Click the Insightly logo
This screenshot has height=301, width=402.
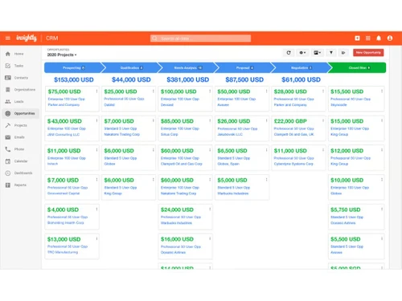[27, 39]
